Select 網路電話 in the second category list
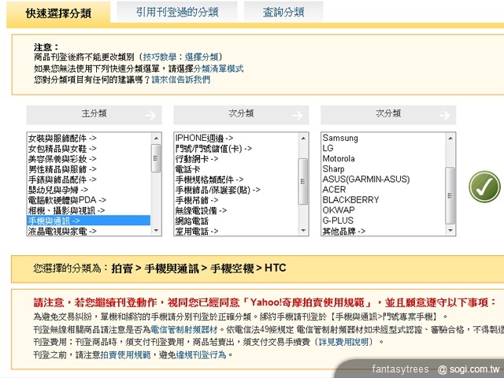Viewport: 504px width, 378px height. (194, 221)
